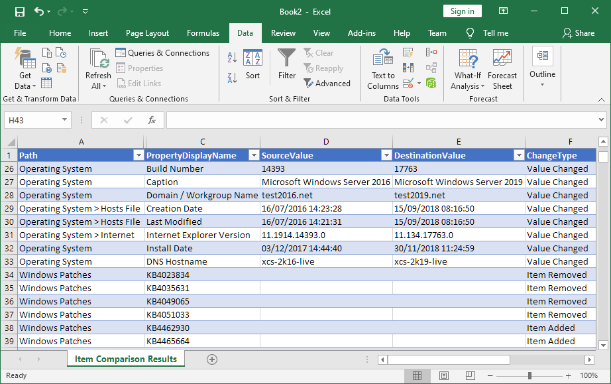Viewport: 611px width, 384px height.
Task: Toggle the Filter funnel
Action: pos(287,64)
